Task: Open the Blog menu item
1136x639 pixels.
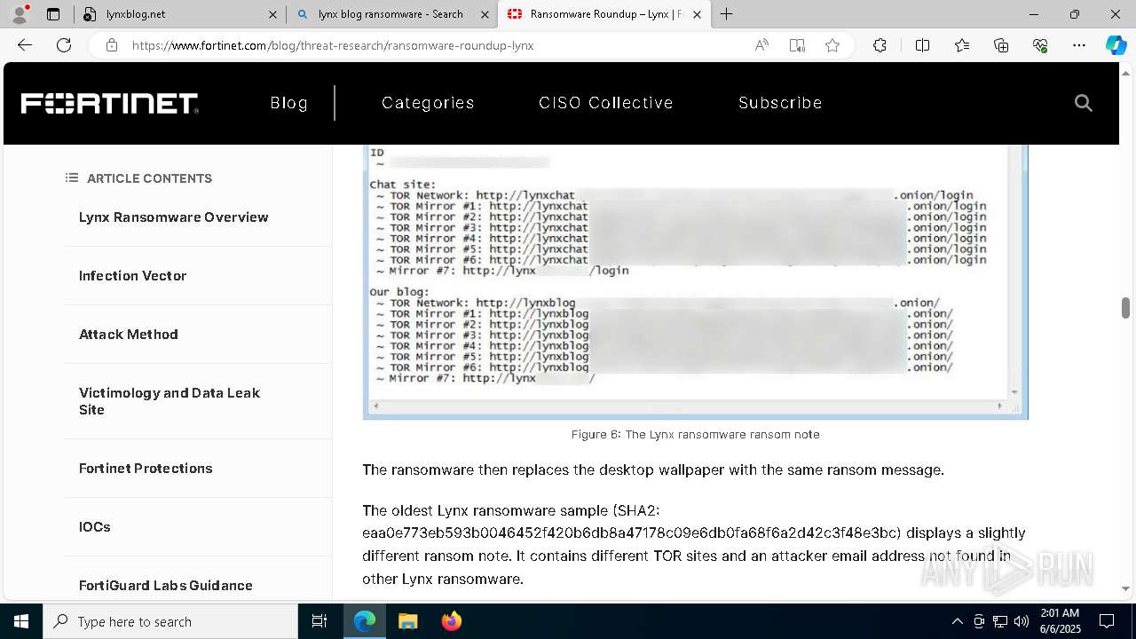Action: [289, 103]
